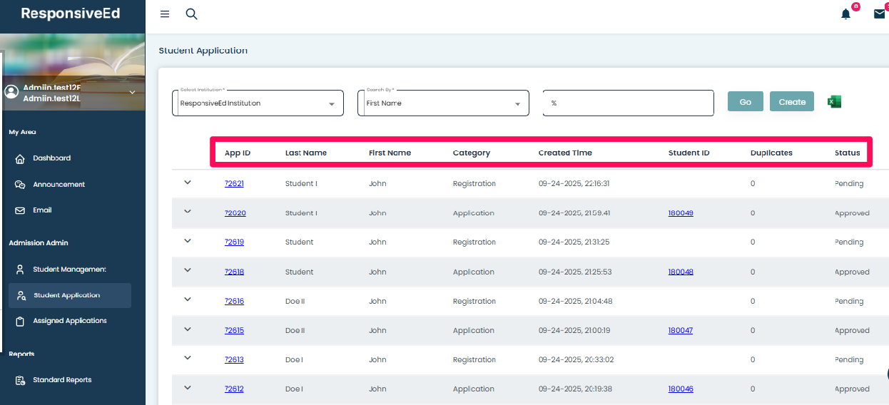Open the mail envelope icon in header

pos(880,14)
